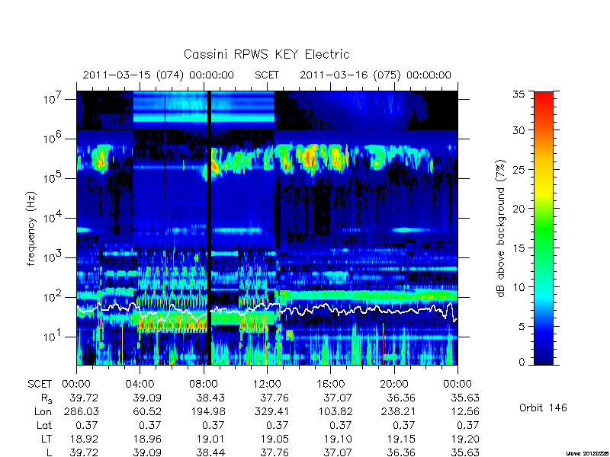Image resolution: width=610 pixels, height=457 pixels.
Task: Select the start date 2011-03-15 (074) 00:00:00
Action: (x=159, y=75)
